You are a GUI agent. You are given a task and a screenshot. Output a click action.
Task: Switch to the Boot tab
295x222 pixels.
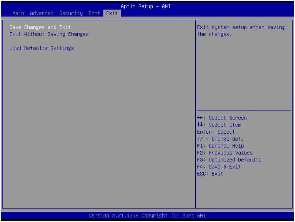point(94,13)
